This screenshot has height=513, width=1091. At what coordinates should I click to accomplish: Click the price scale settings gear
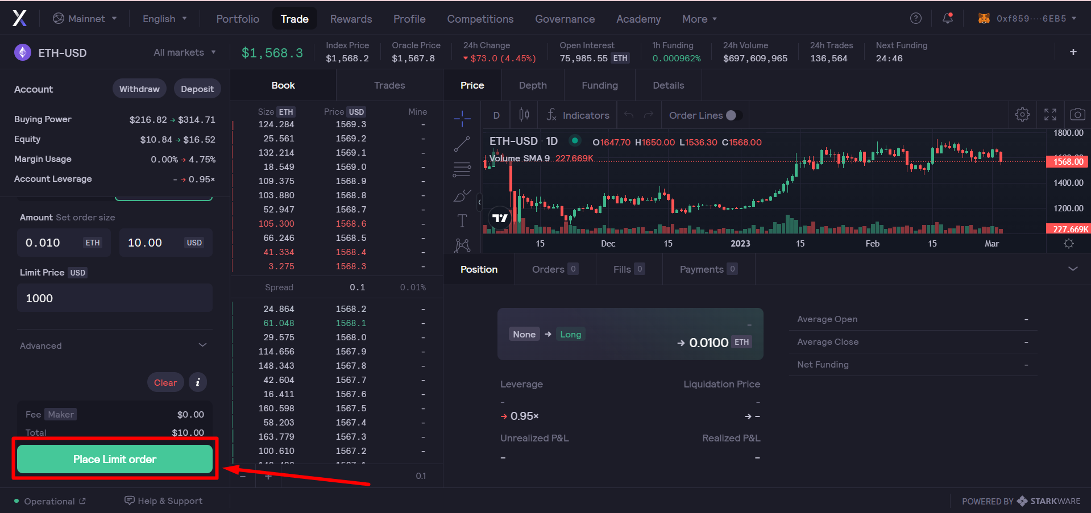click(1069, 243)
